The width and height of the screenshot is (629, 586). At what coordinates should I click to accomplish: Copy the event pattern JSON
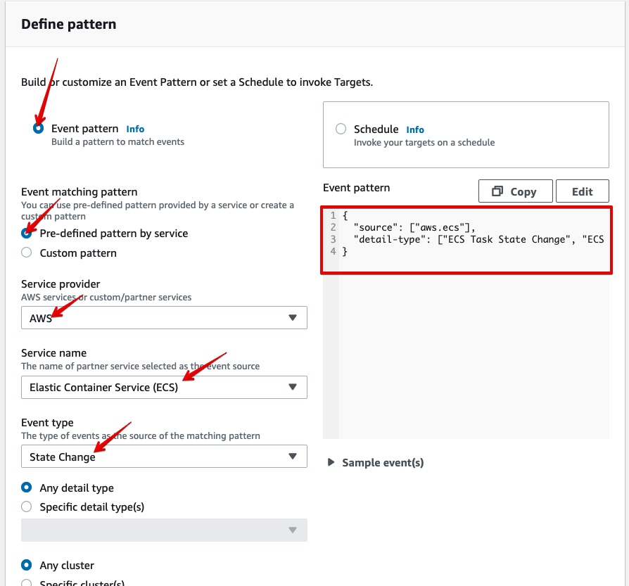(x=515, y=191)
